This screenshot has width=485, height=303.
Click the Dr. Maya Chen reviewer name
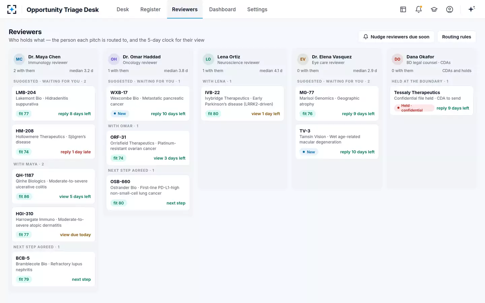coord(44,57)
